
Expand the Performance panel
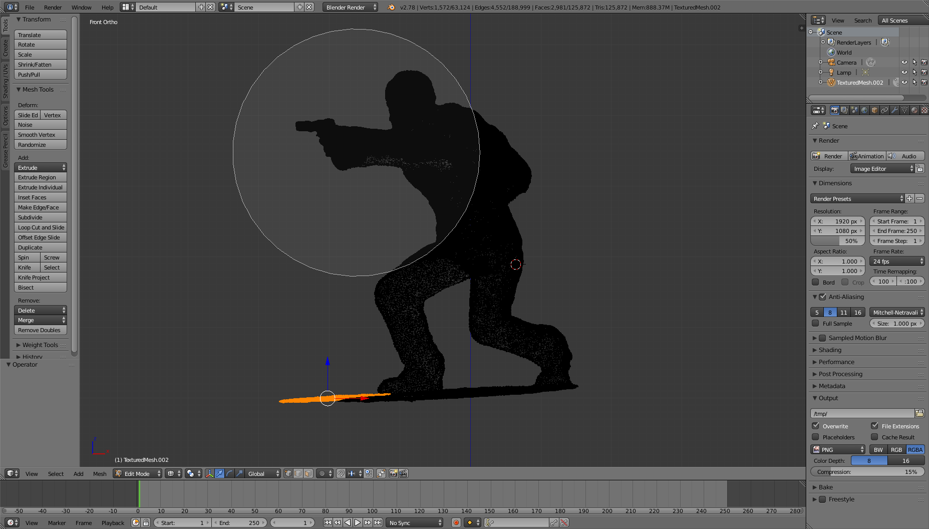tap(836, 362)
